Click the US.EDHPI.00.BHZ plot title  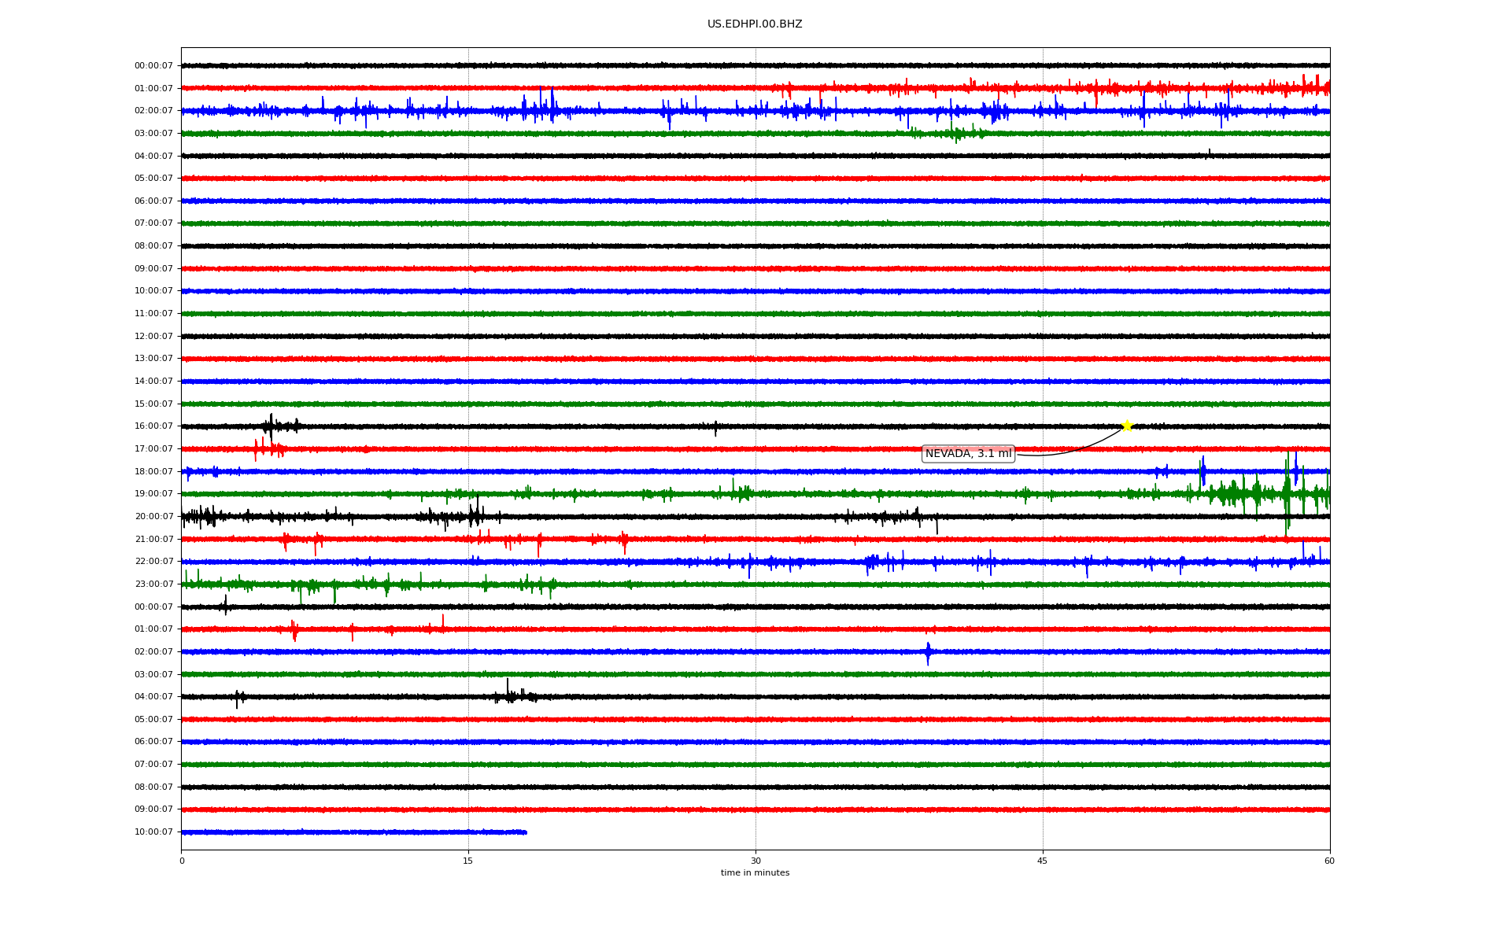pos(755,24)
